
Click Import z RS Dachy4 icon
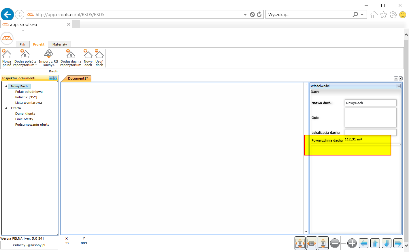pos(48,54)
